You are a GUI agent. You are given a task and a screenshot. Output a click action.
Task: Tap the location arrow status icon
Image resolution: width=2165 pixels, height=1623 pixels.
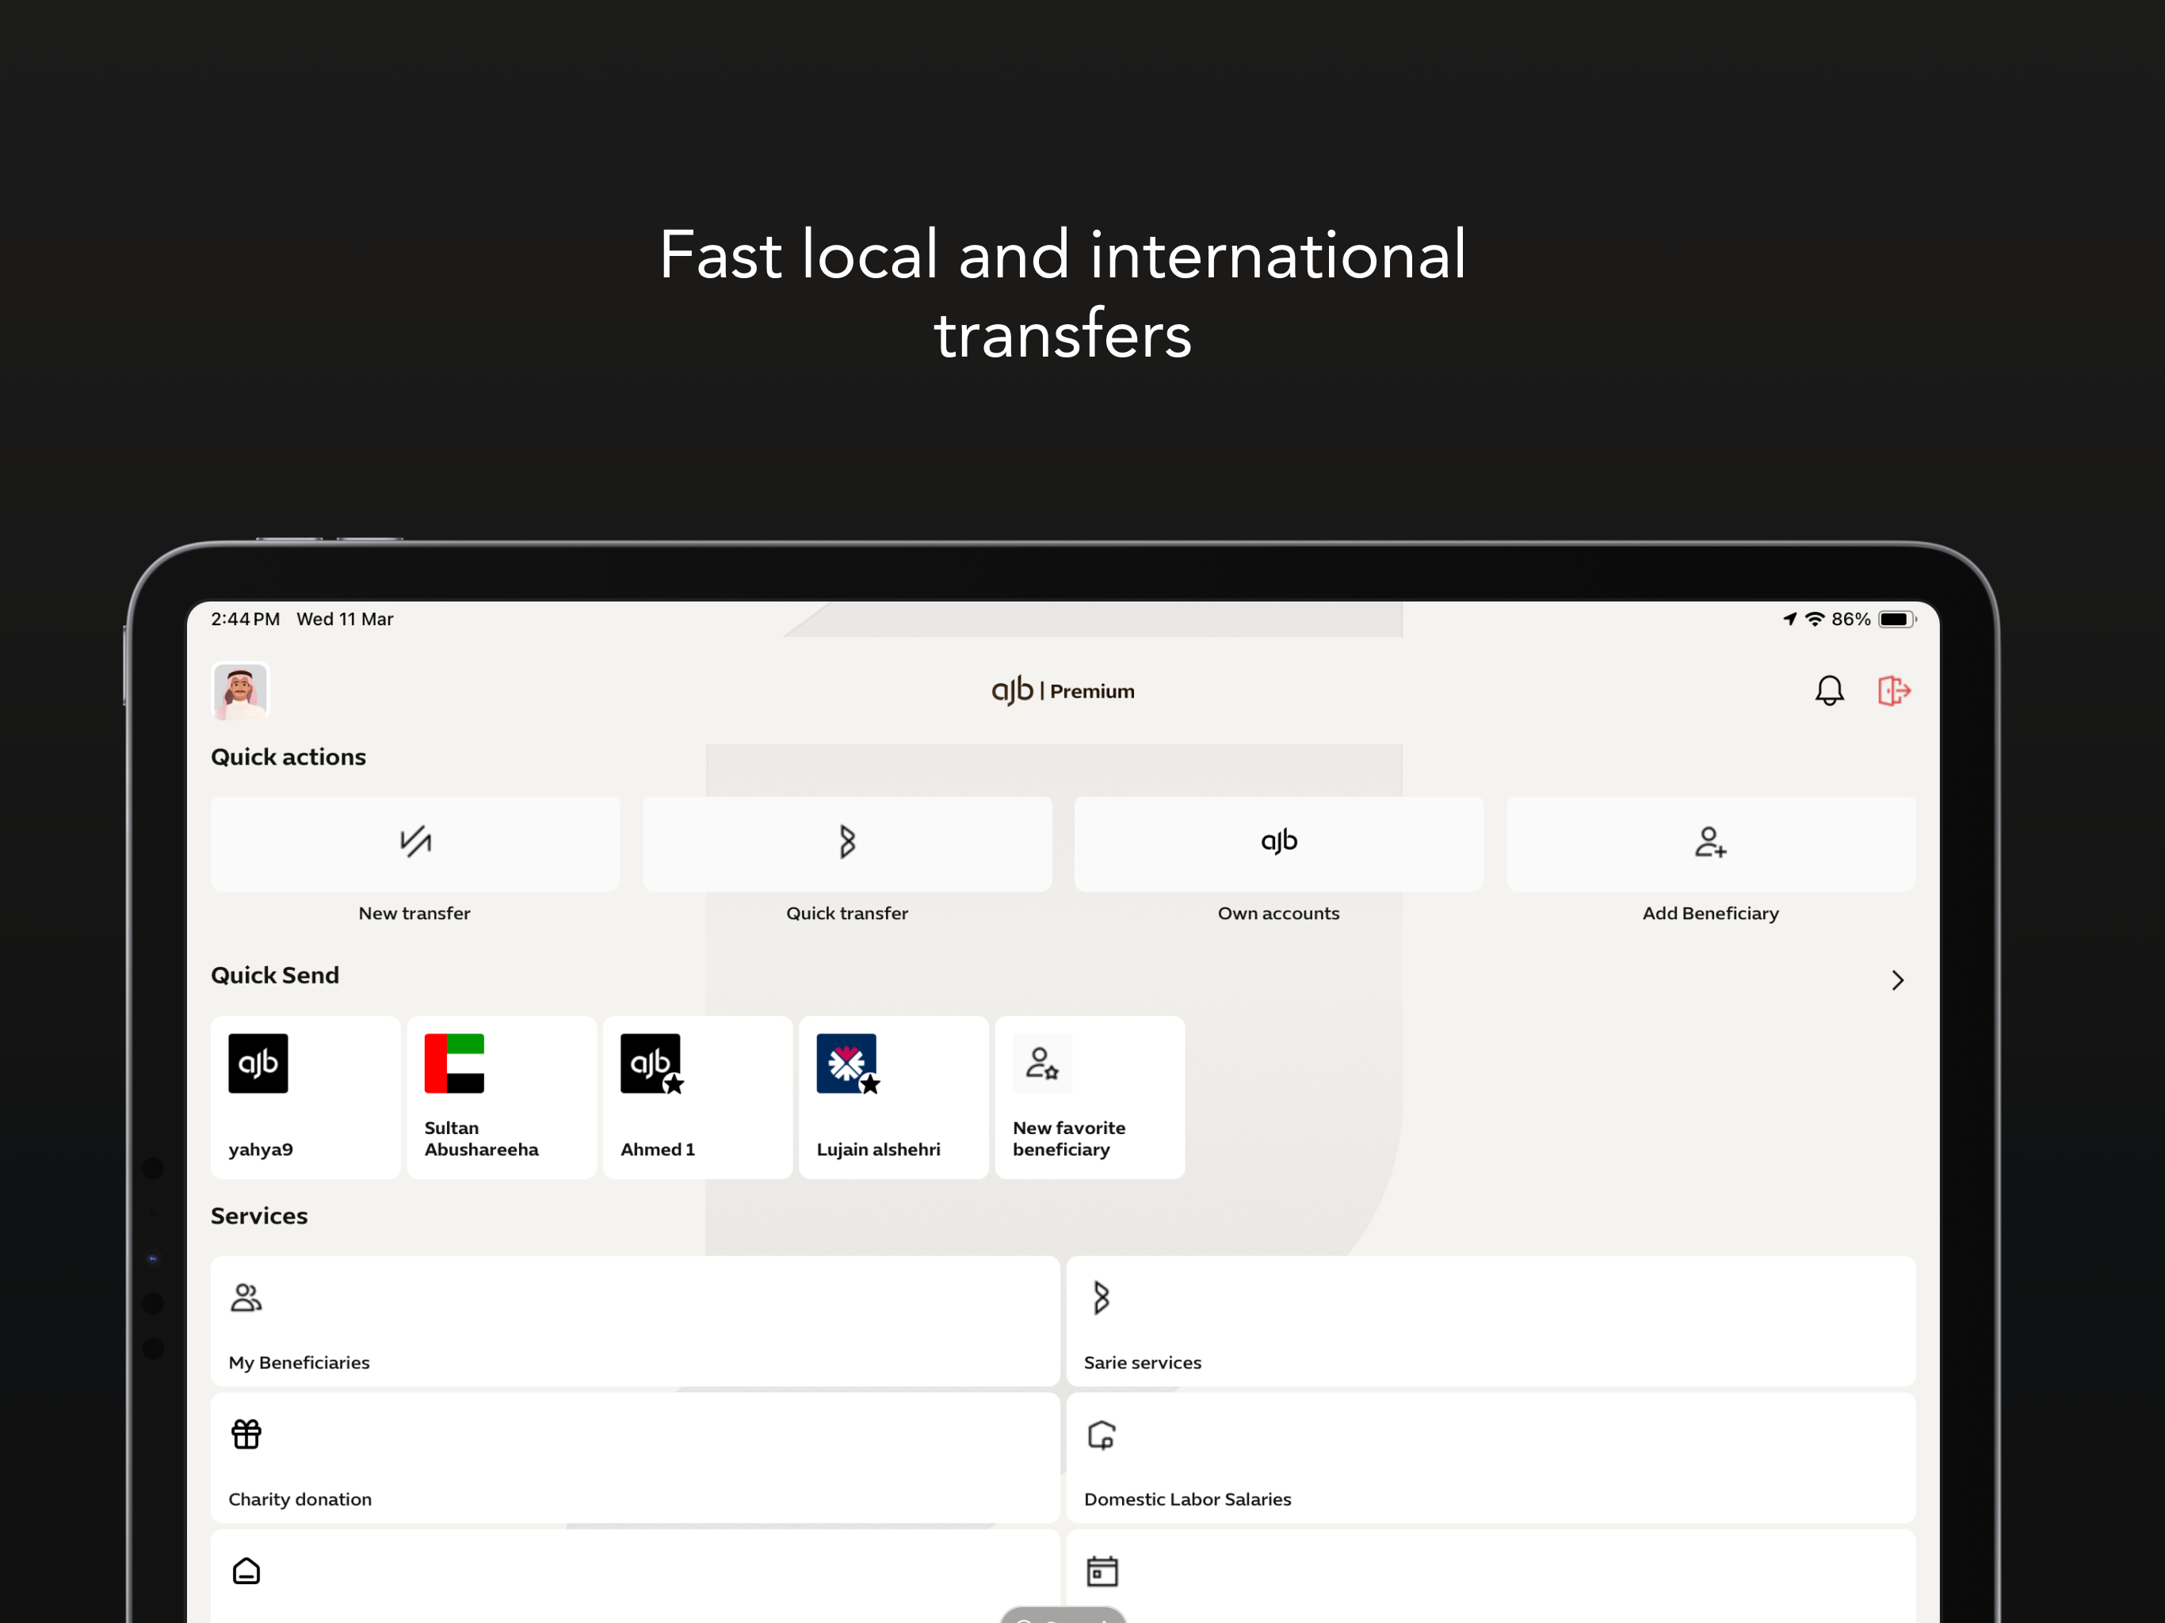click(1790, 619)
